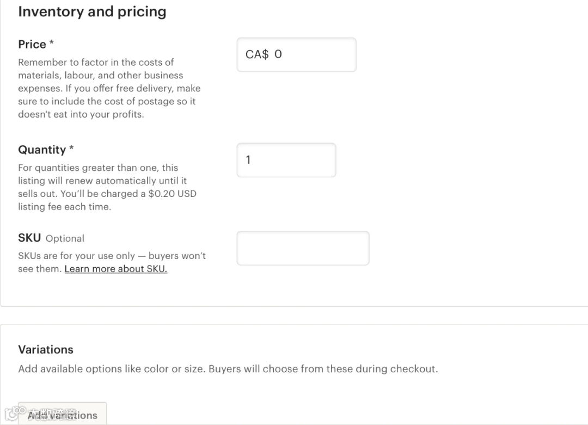Viewport: 588px width, 425px height.
Task: Focus the empty SKU text box
Action: coord(303,248)
